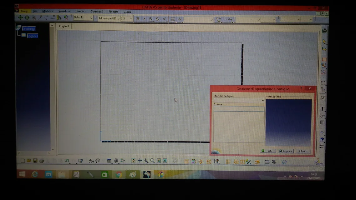This screenshot has height=200, width=356.
Task: Click the Fit All In icon
Action: coord(133,161)
